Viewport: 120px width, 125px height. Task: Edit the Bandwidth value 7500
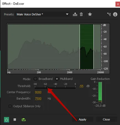tap(38, 99)
